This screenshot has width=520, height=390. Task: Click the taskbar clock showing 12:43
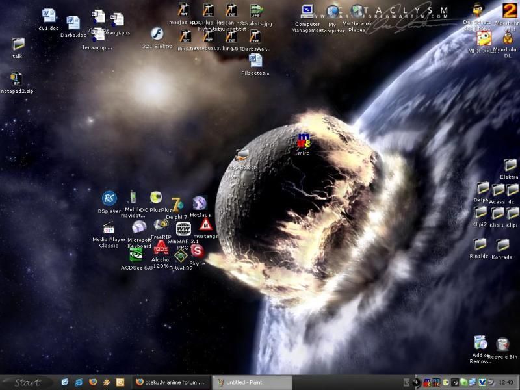pos(506,383)
